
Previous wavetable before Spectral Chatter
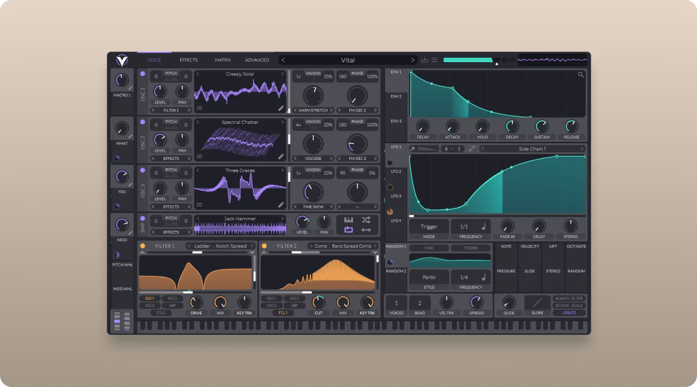(x=198, y=122)
